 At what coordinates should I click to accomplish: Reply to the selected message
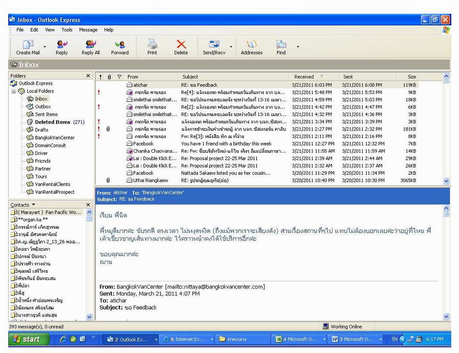[62, 47]
